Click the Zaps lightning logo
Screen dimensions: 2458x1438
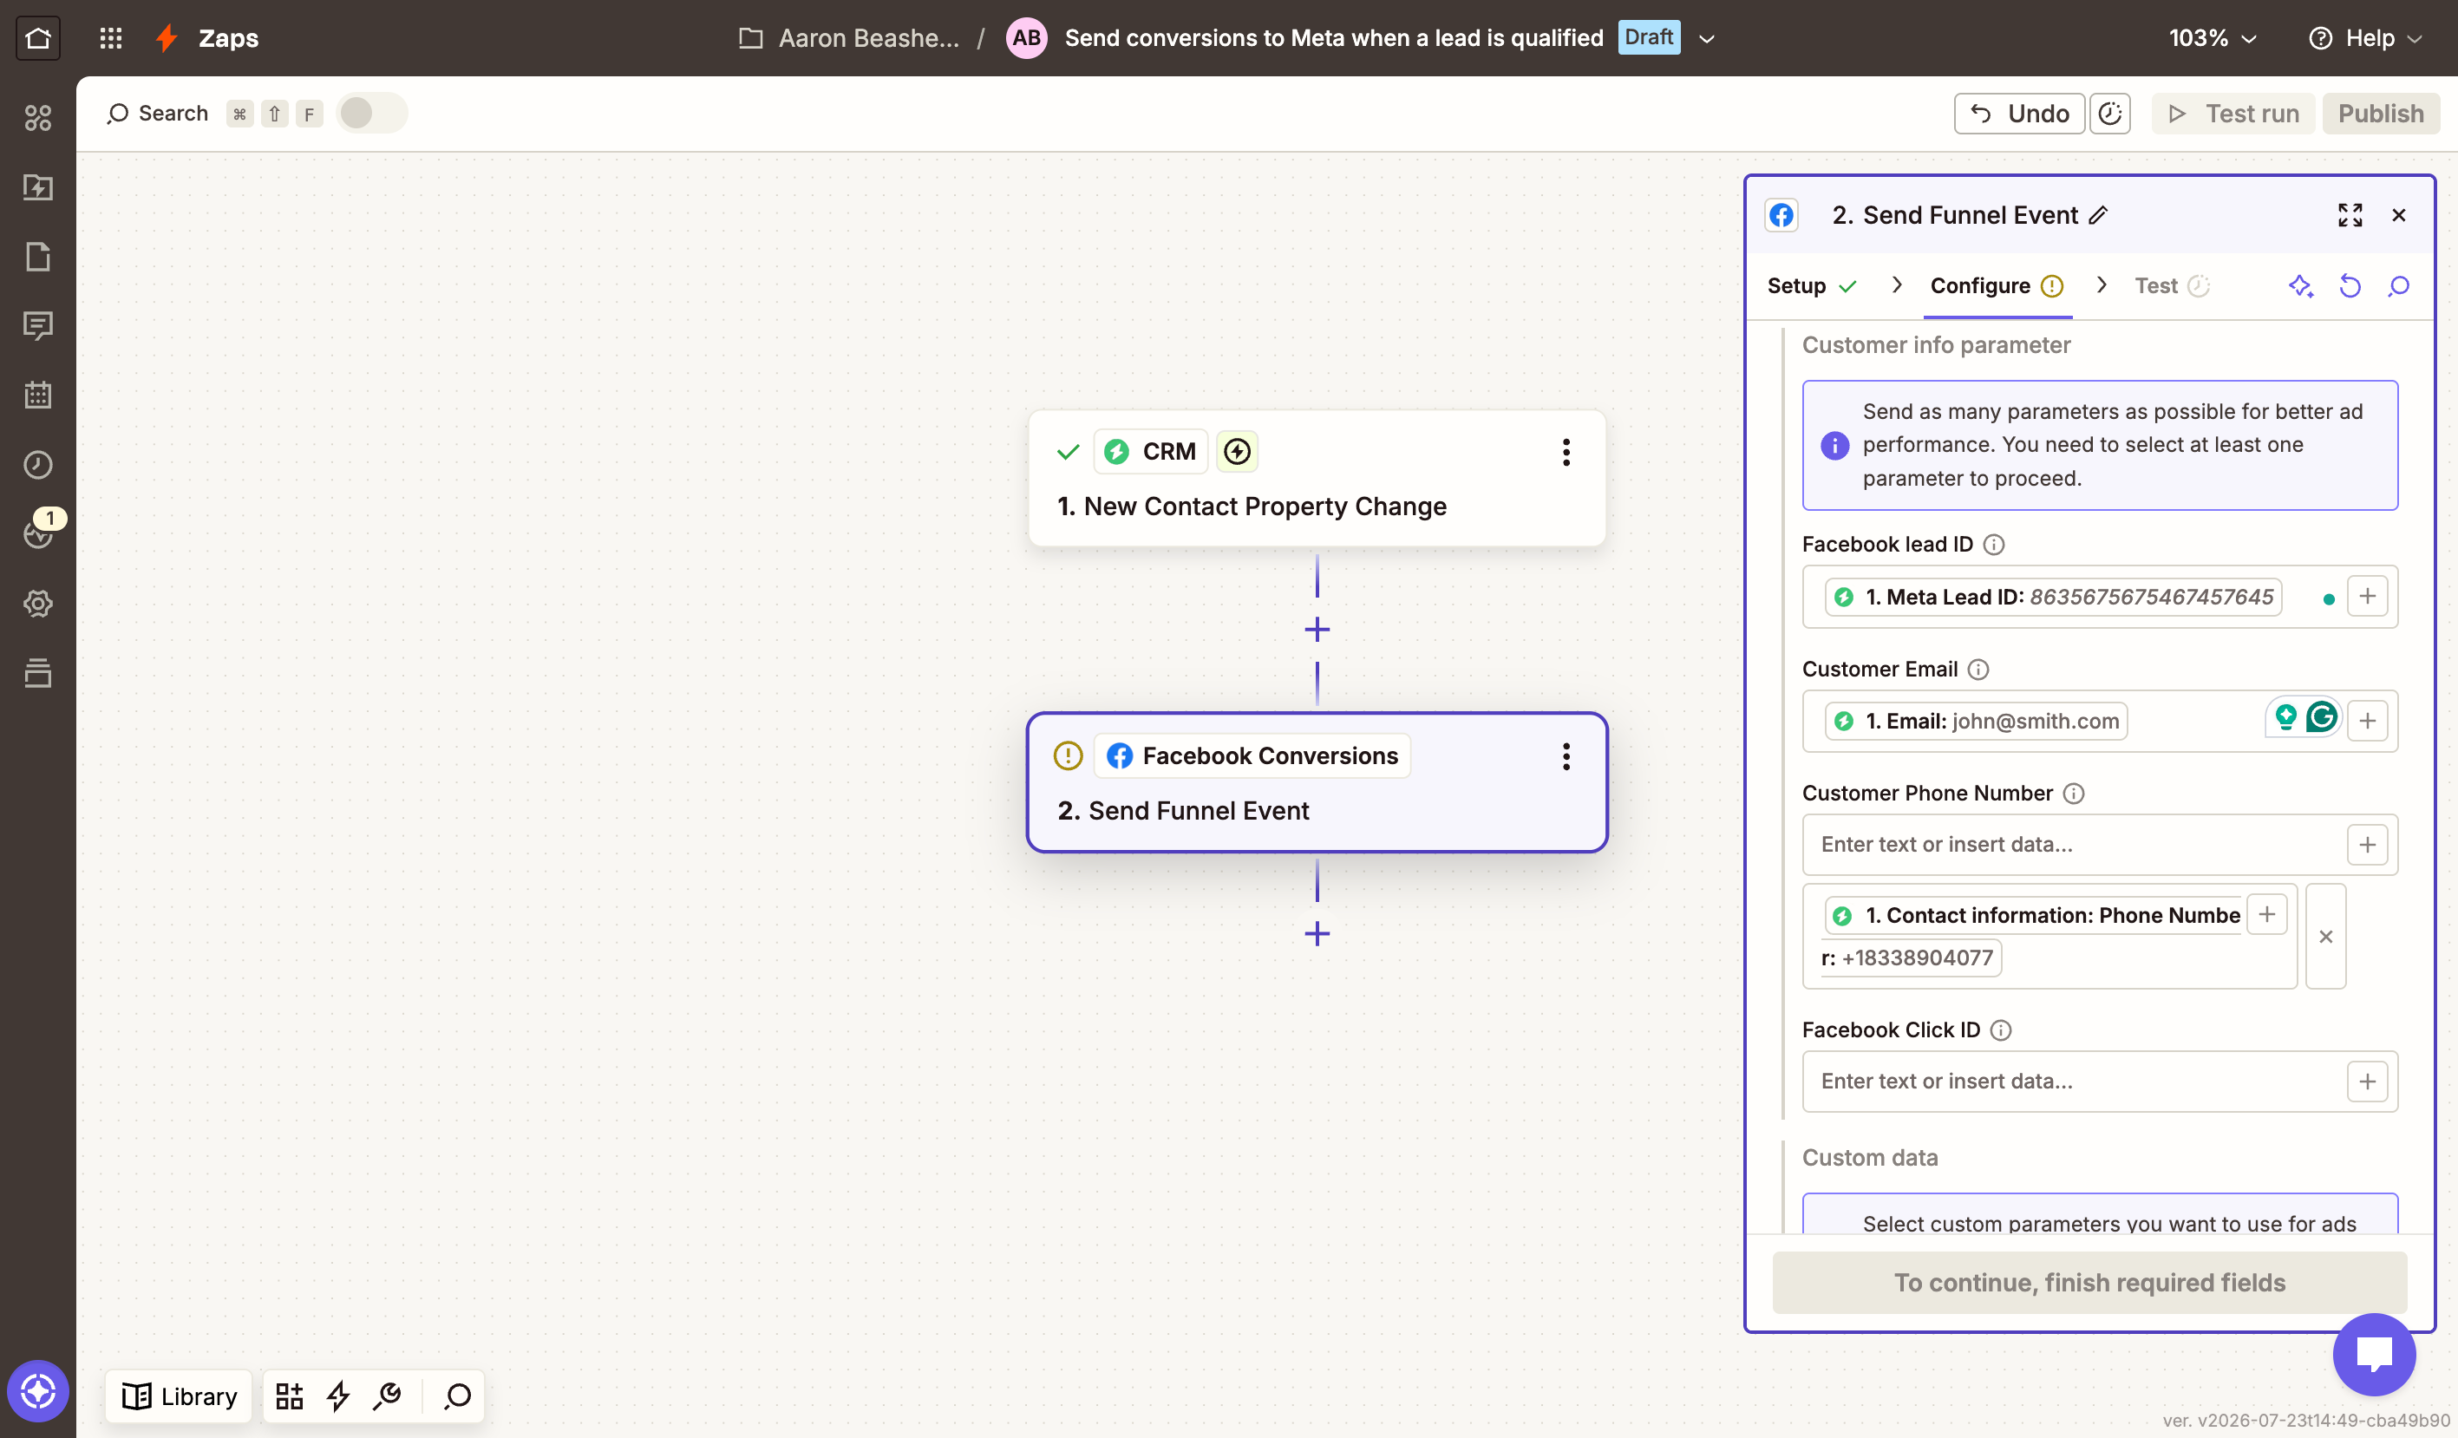click(x=167, y=38)
